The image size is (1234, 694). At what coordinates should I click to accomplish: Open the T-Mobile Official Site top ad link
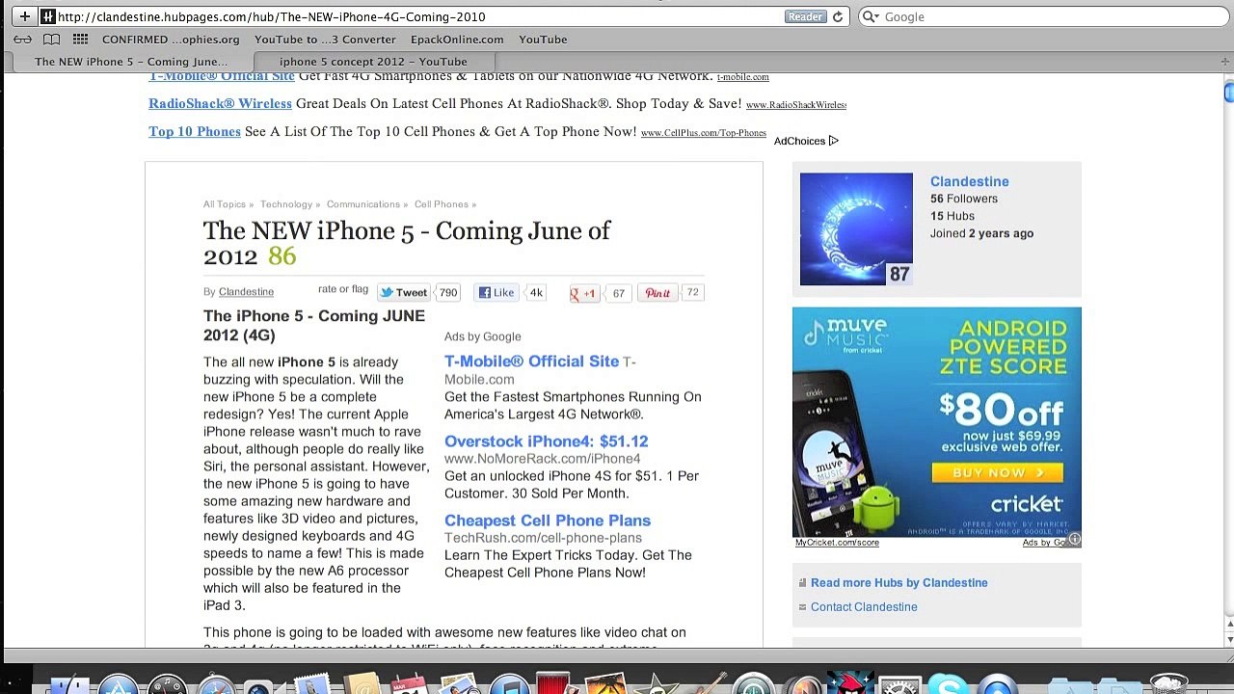pyautogui.click(x=222, y=76)
